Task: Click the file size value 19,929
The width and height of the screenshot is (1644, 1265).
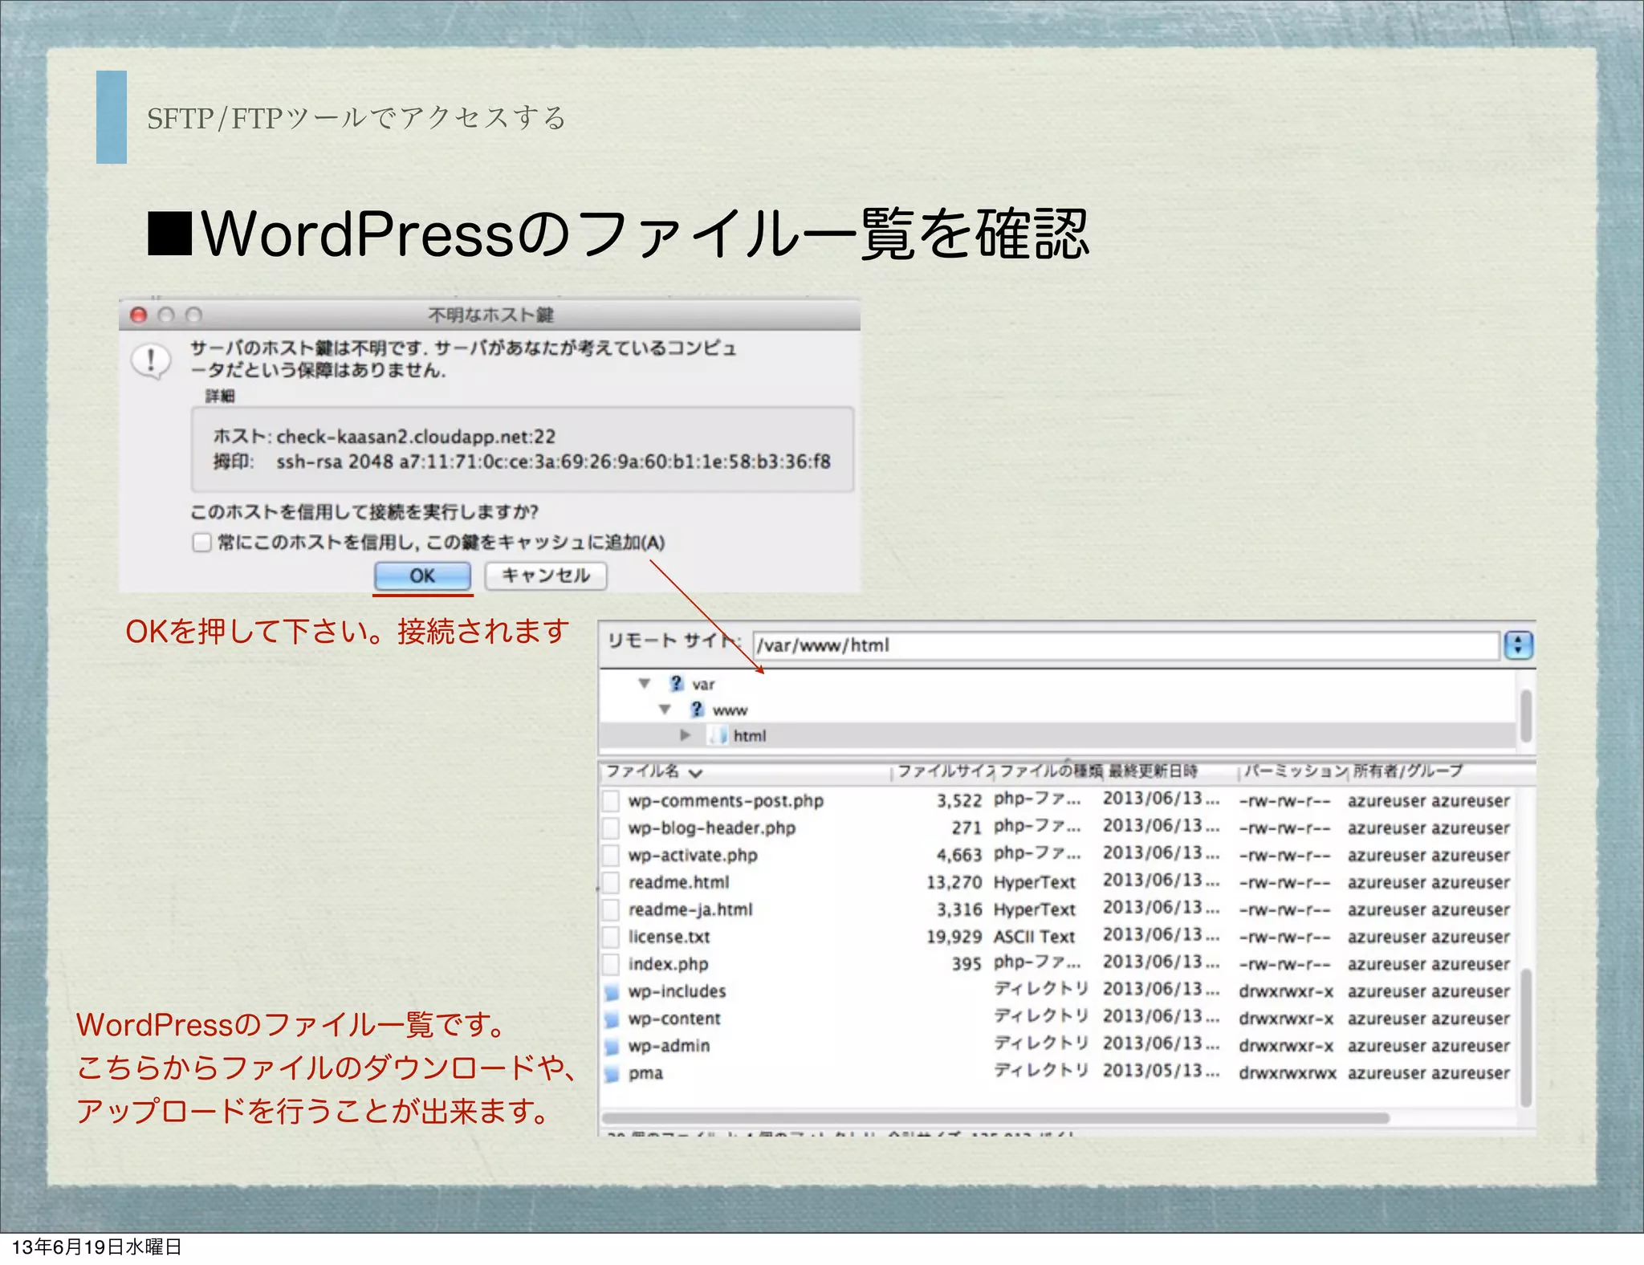Action: 954,937
